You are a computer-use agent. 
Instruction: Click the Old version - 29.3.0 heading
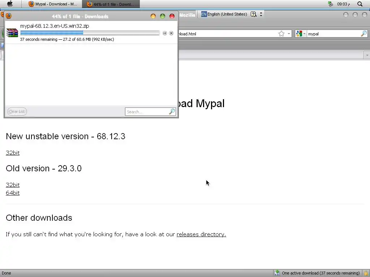pyautogui.click(x=44, y=168)
